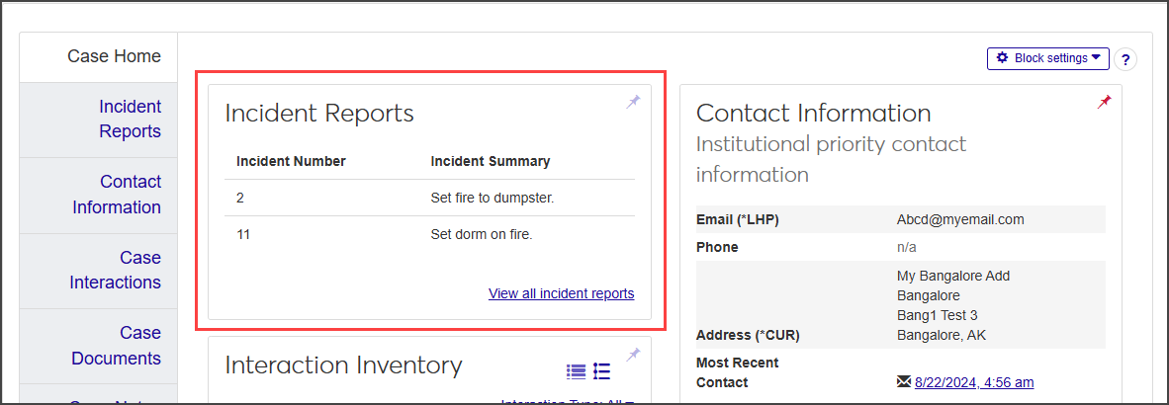Open the 8/22/2024, 4:56 am contact link
Image resolution: width=1169 pixels, height=405 pixels.
tap(974, 382)
